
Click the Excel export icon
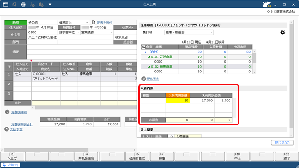[x=41, y=4]
